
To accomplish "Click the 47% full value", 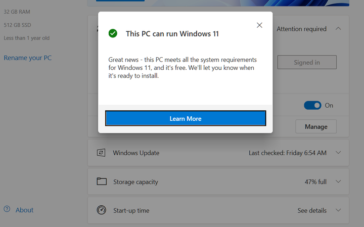I will [315, 181].
